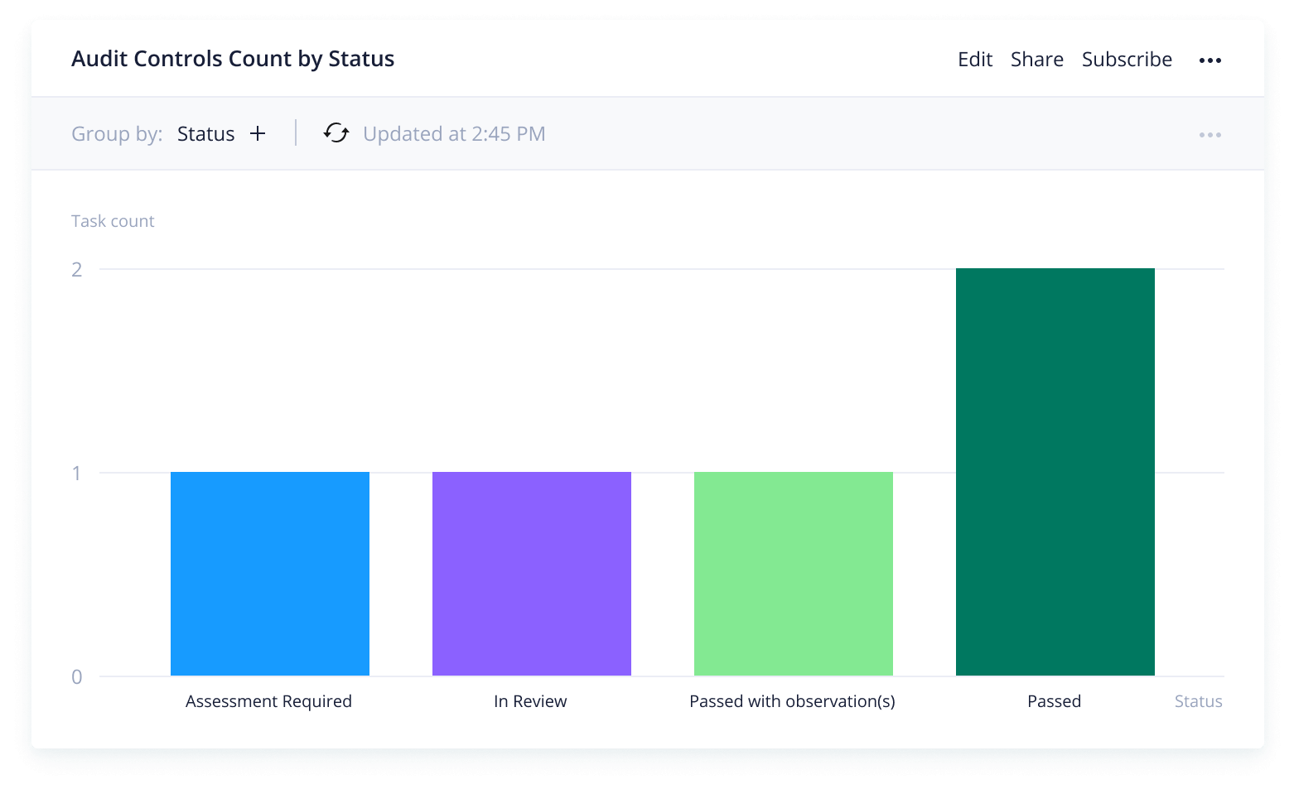The image size is (1294, 789).
Task: Click Edit in the report header
Action: [975, 60]
